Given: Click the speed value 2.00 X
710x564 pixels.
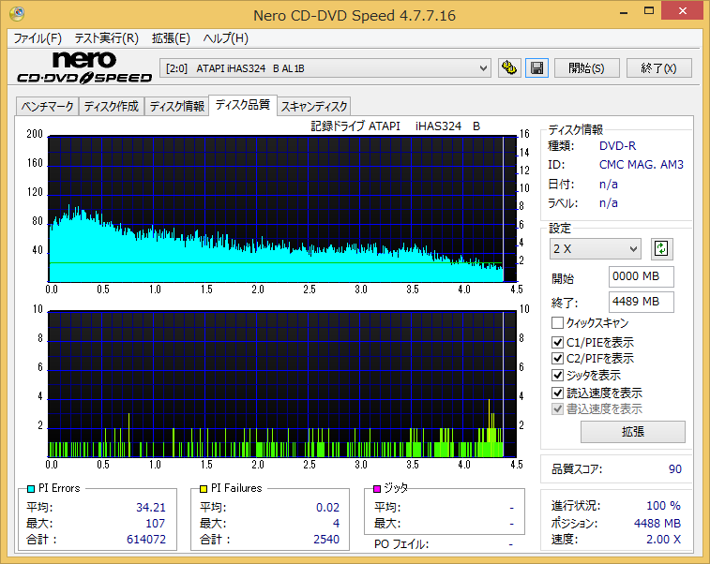Looking at the screenshot, I should coord(663,540).
